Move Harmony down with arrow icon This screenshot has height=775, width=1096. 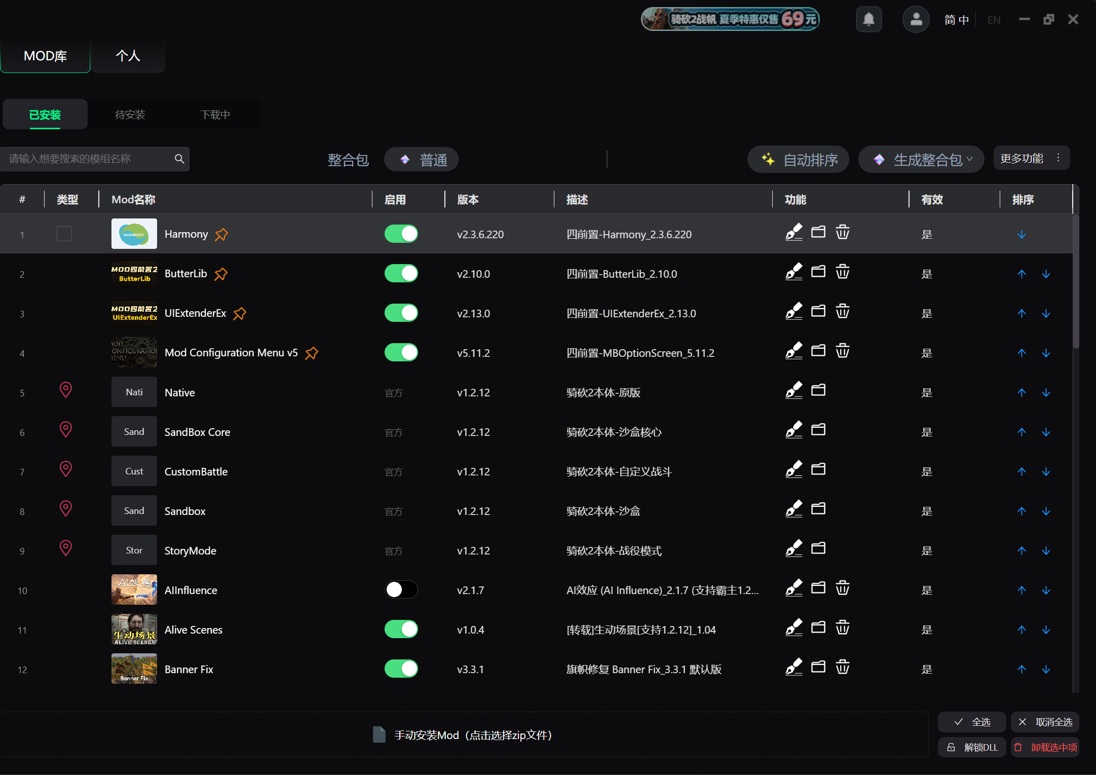click(1022, 235)
